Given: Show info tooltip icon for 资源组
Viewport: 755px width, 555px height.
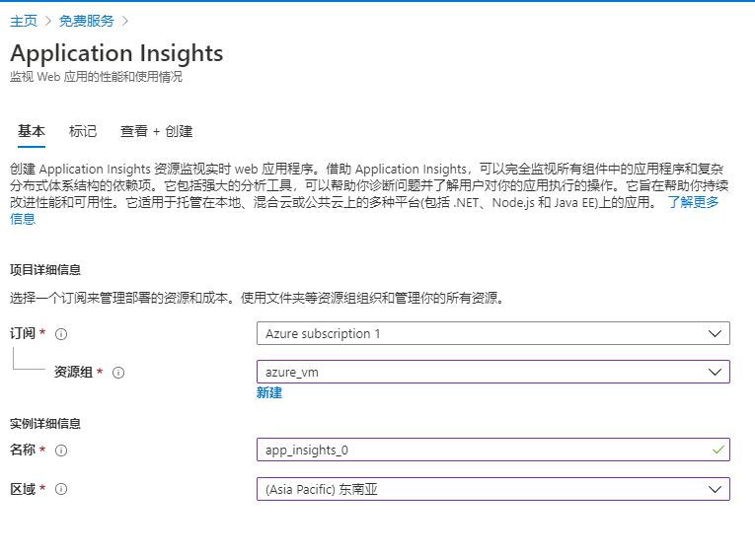Looking at the screenshot, I should [x=118, y=373].
